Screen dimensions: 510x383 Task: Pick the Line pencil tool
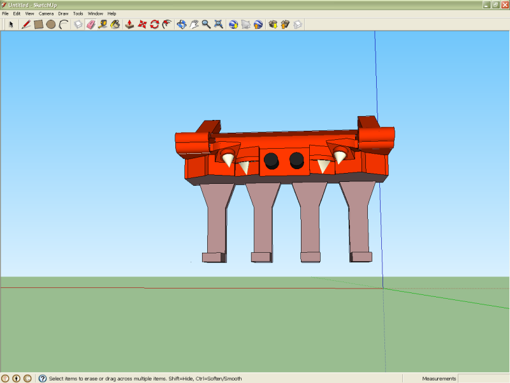click(x=26, y=24)
